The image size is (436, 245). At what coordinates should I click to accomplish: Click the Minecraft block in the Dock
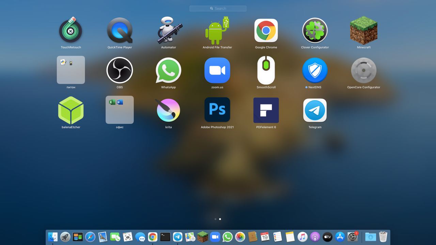pos(203,237)
